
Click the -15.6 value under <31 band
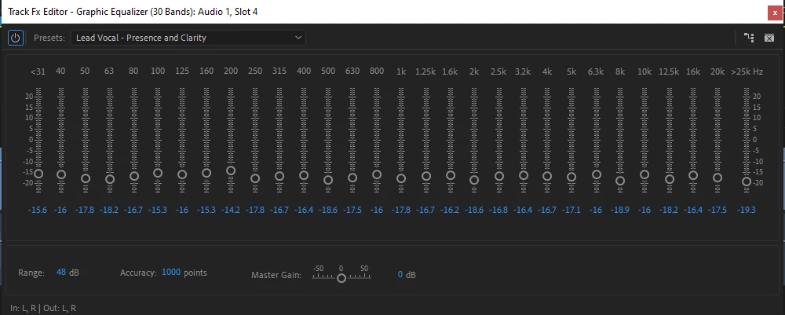tap(38, 210)
